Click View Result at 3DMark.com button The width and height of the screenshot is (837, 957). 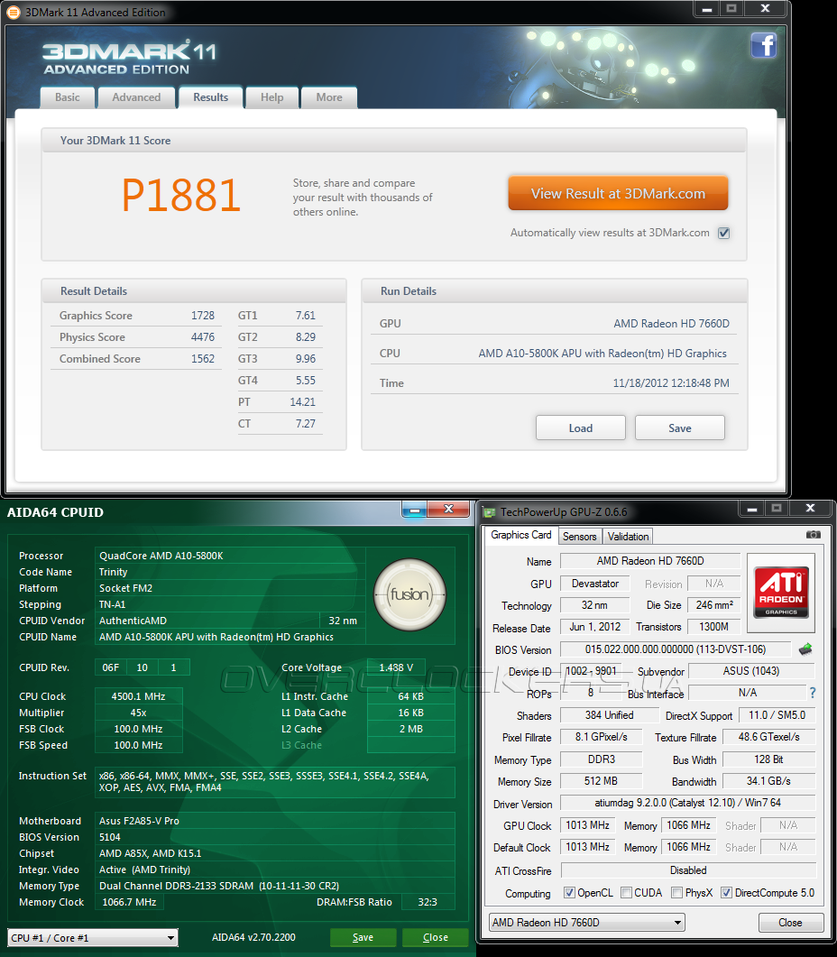(x=618, y=194)
